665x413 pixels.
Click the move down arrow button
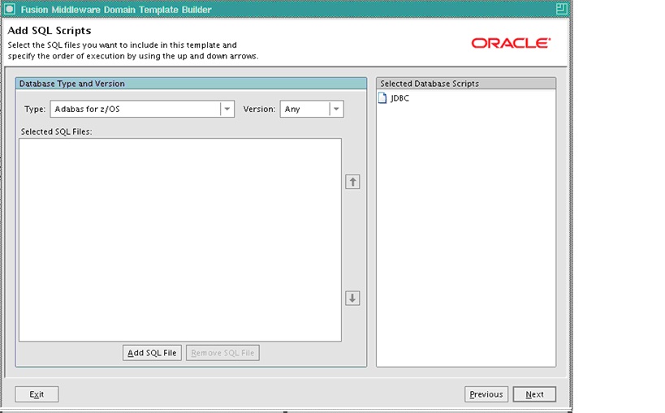[x=352, y=298]
